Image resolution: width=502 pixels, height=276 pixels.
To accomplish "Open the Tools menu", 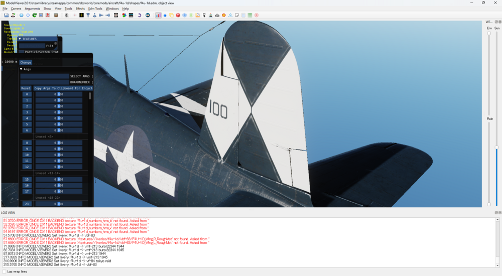I will 68,9.
